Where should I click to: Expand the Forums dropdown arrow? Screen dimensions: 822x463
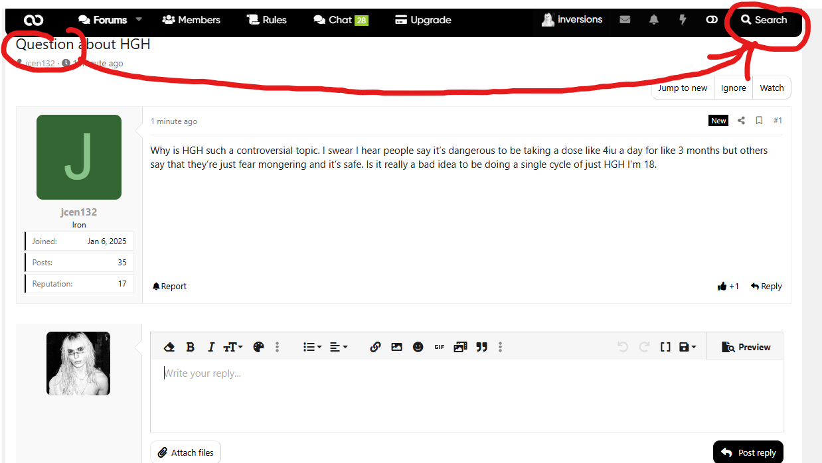[139, 20]
